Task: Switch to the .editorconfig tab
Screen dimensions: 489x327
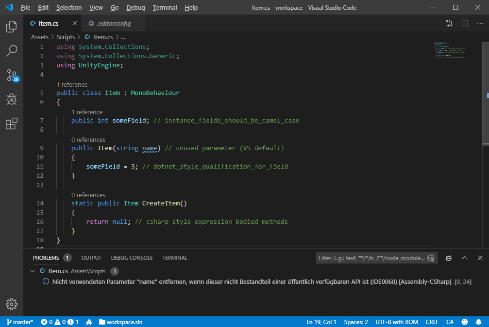Action: click(x=113, y=23)
